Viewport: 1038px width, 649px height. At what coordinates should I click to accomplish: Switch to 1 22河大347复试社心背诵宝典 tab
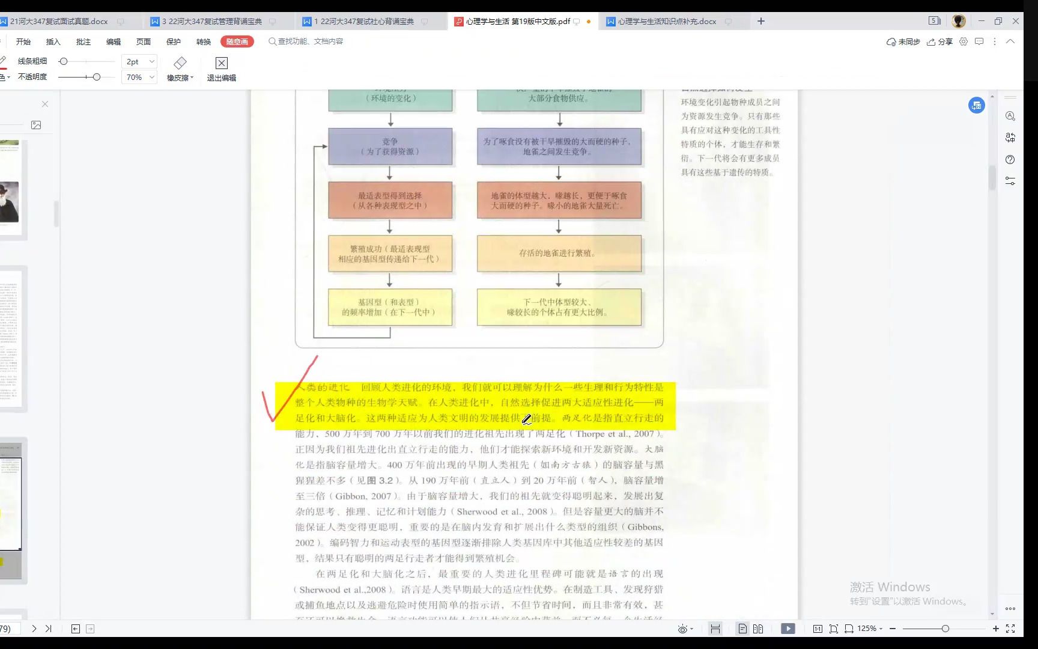[364, 21]
